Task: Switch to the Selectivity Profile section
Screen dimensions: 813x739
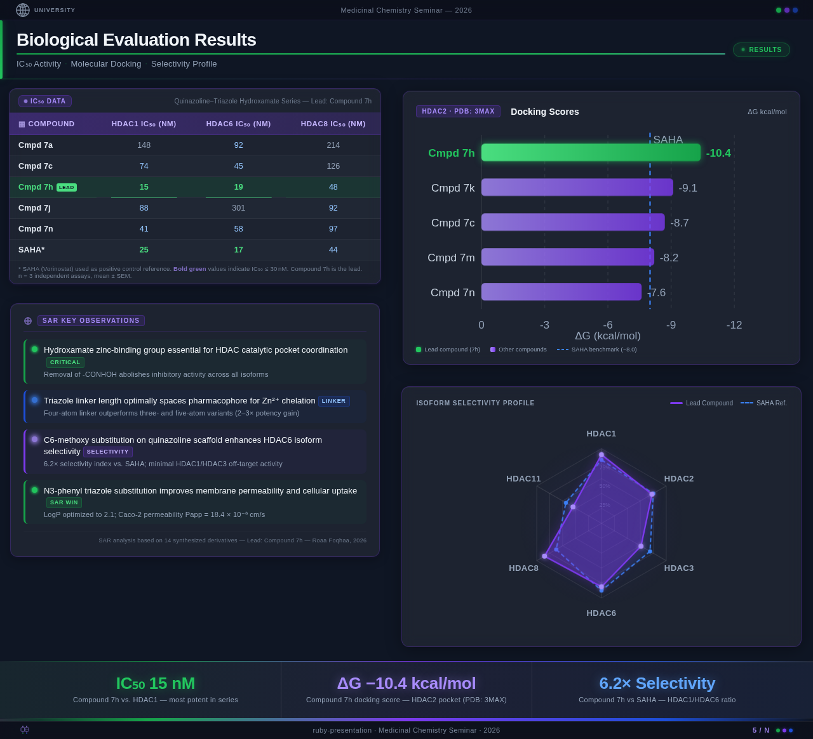Action: point(184,63)
